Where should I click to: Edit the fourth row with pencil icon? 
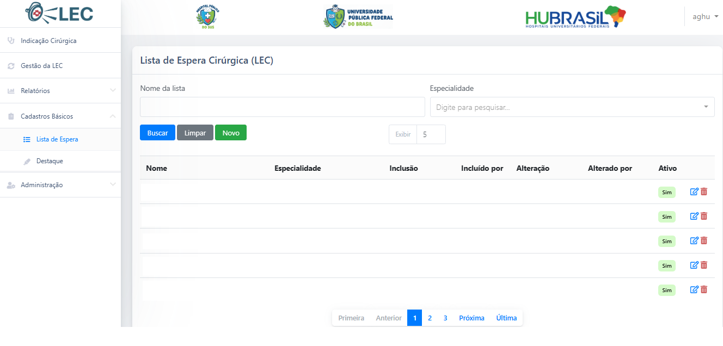click(694, 265)
